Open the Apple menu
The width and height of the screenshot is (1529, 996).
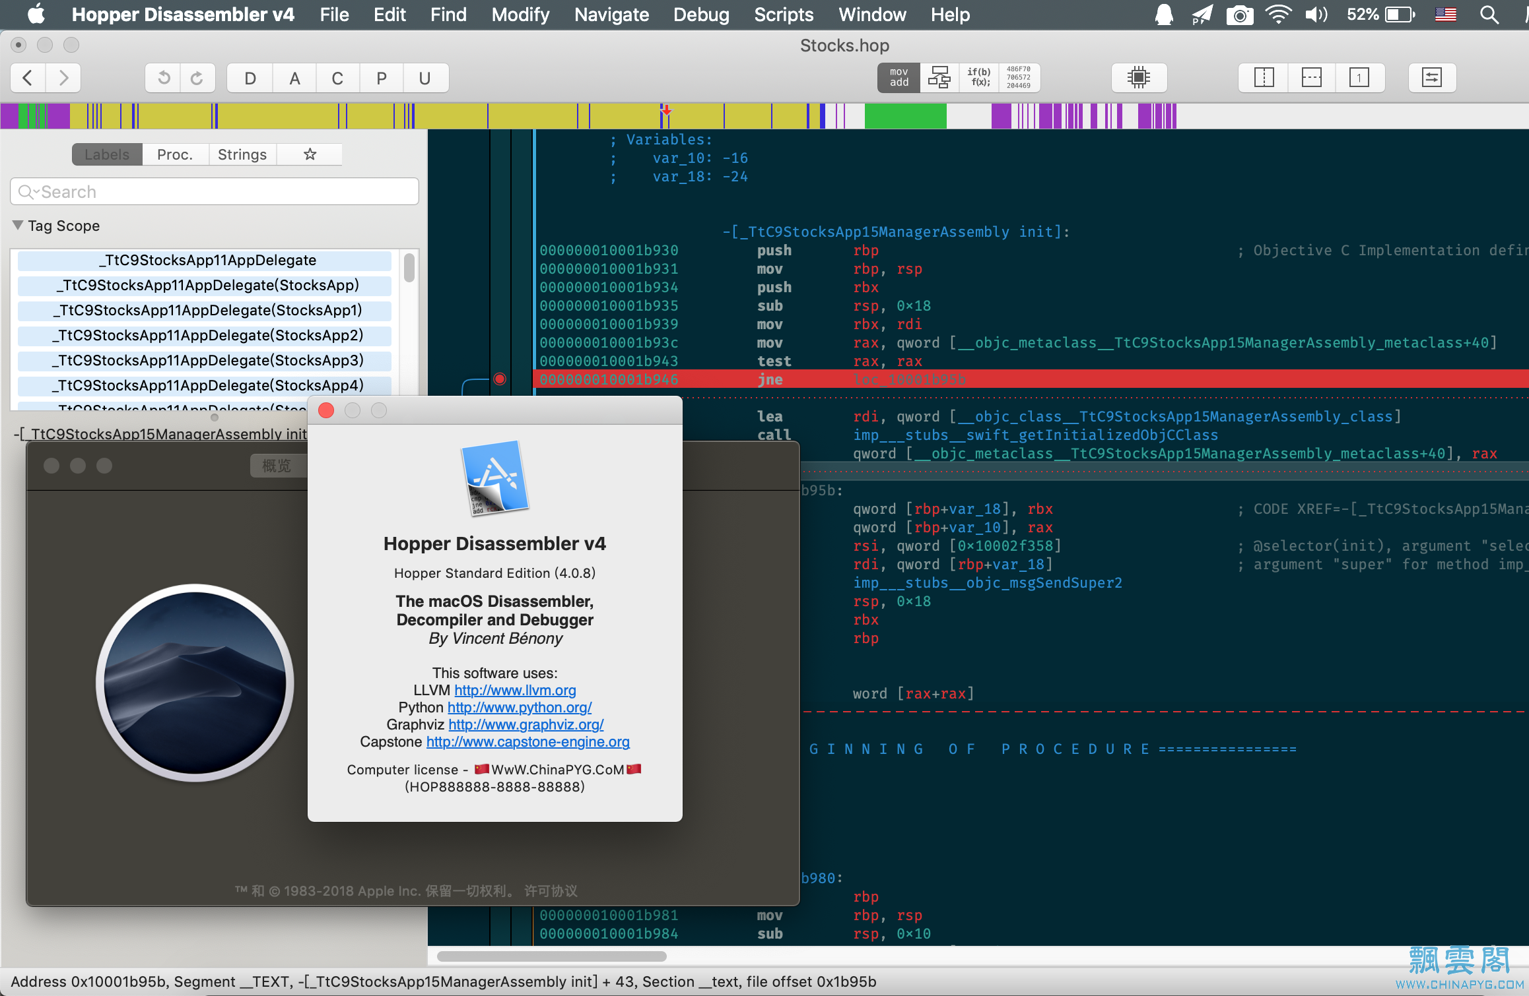tap(36, 14)
